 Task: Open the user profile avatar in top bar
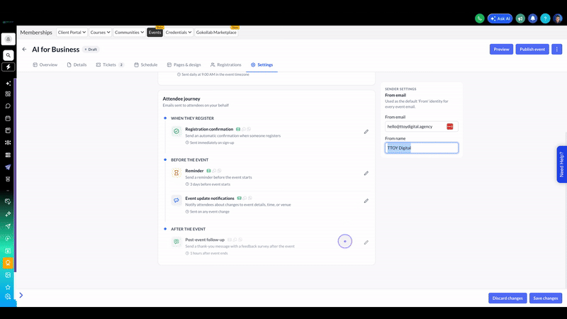pyautogui.click(x=558, y=18)
